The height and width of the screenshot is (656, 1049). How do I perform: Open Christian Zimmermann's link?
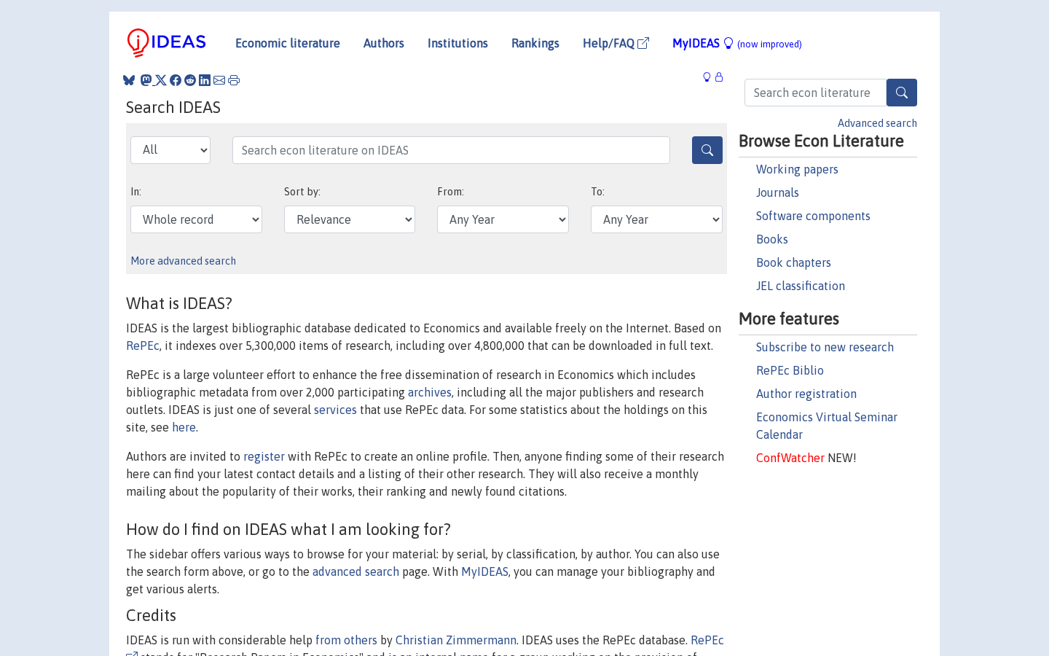(456, 640)
